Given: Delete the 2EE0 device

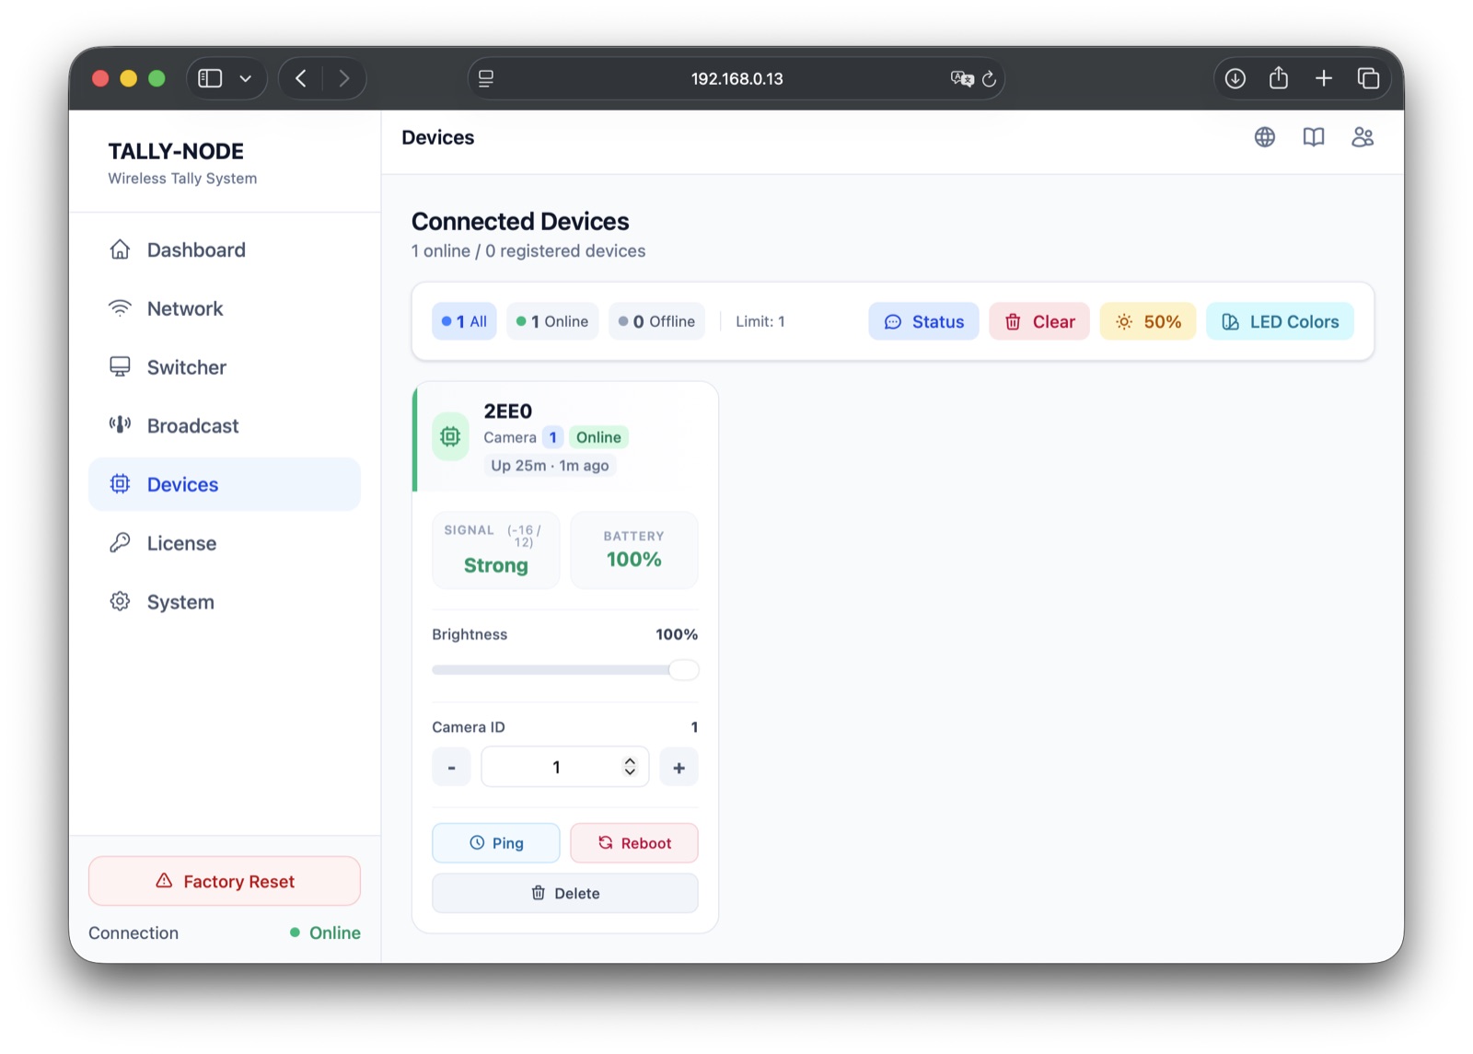Looking at the screenshot, I should coord(565,893).
